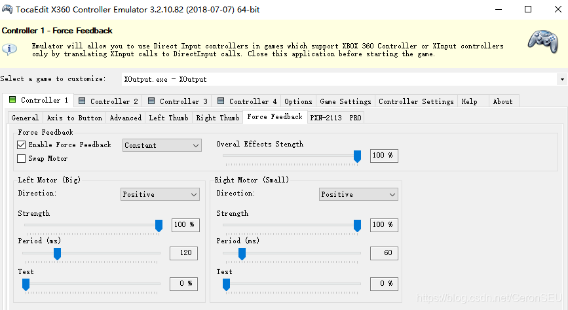Open the Constant effect type dropdown

[x=162, y=145]
